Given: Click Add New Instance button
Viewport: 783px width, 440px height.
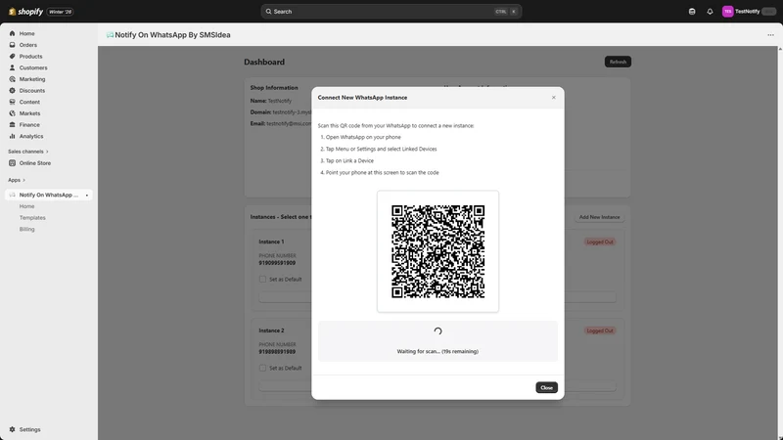Looking at the screenshot, I should click(x=599, y=217).
